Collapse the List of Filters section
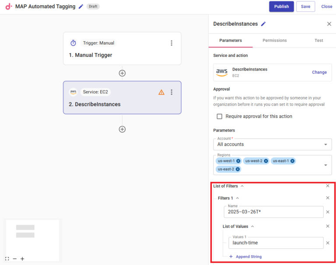The image size is (336, 265). tap(242, 186)
